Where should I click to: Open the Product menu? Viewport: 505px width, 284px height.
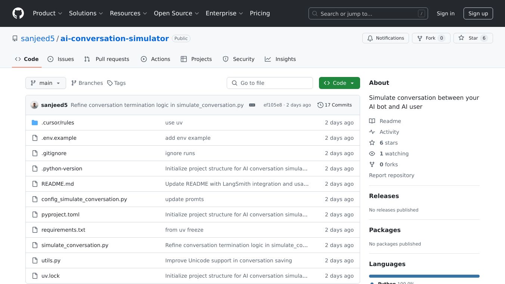47,13
